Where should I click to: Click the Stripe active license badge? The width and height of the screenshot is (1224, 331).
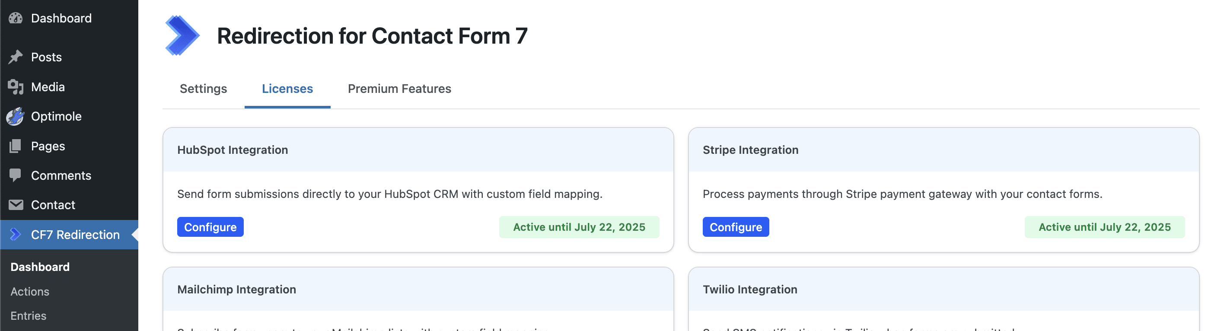(1104, 227)
